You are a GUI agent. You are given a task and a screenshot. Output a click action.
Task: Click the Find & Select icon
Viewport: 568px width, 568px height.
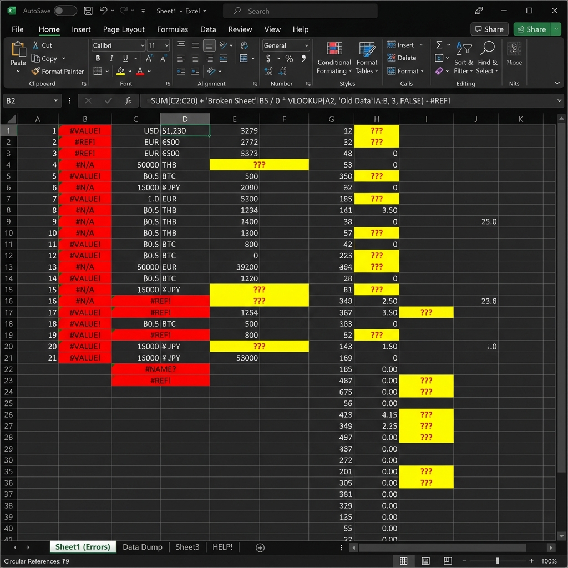pyautogui.click(x=487, y=58)
